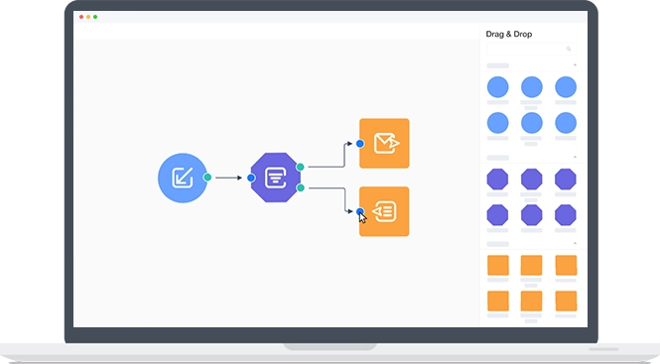This screenshot has height=364, width=660.
Task: Click the Drag & Drop panel title
Action: pyautogui.click(x=509, y=34)
